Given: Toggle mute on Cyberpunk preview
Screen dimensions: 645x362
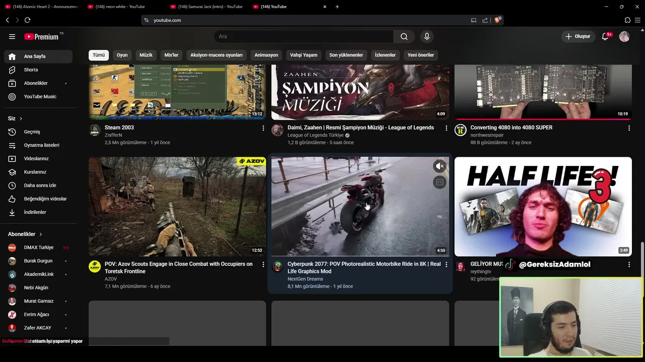Looking at the screenshot, I should coord(440,166).
